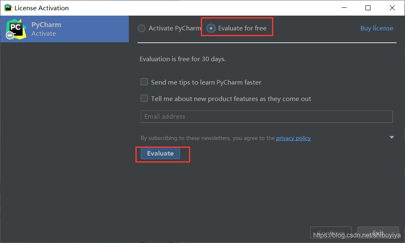Close the License Activation window
This screenshot has height=243, width=405.
click(x=392, y=8)
